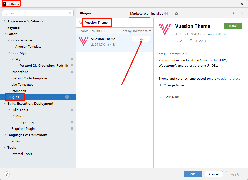This screenshot has width=248, height=180.
Task: Open the plugins gear settings icon
Action: coord(176,14)
